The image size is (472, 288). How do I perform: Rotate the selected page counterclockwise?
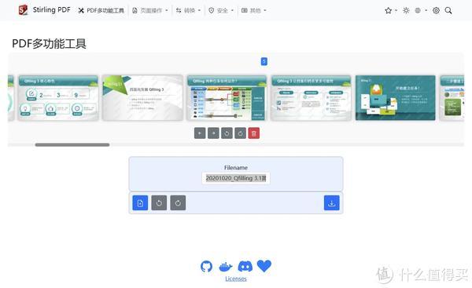click(227, 133)
